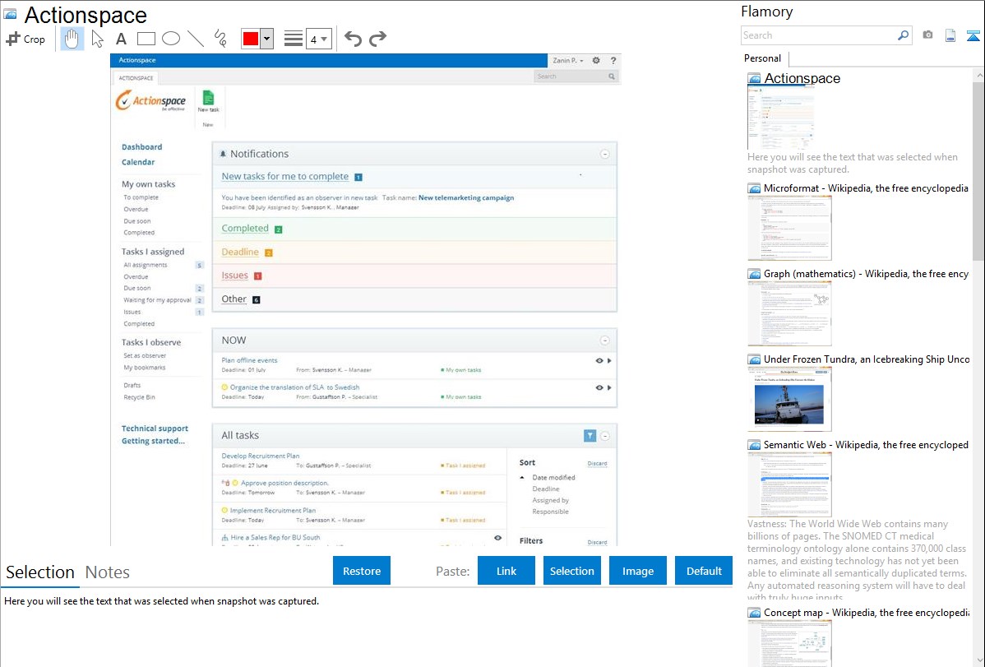Open Concept map snapshot title
Image resolution: width=985 pixels, height=667 pixels.
click(866, 613)
